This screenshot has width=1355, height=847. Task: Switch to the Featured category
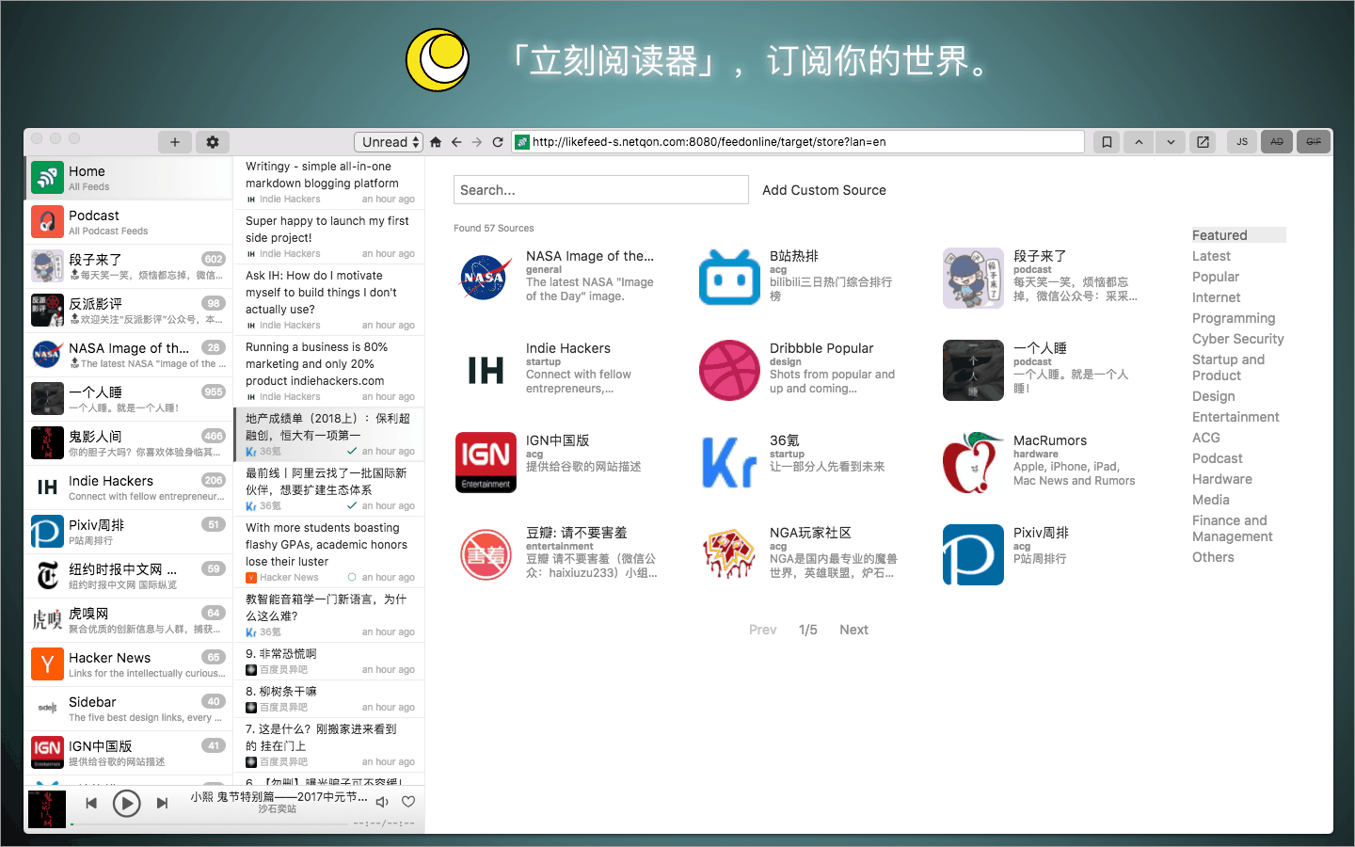tap(1219, 234)
